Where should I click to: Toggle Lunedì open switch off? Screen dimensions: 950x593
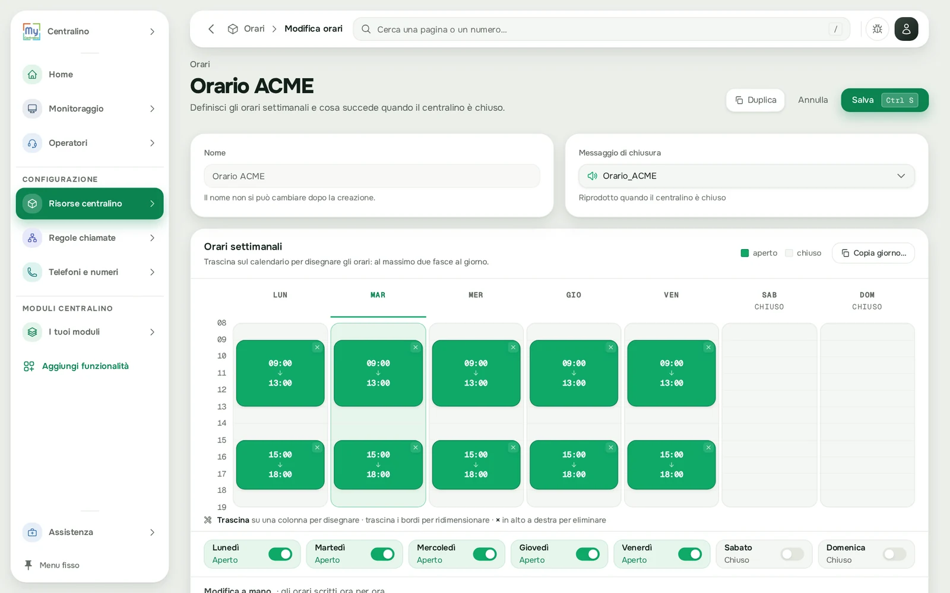click(x=280, y=554)
